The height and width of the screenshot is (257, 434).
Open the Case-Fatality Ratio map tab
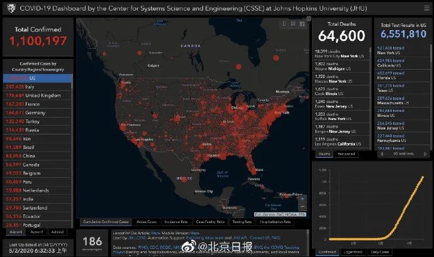pyautogui.click(x=210, y=222)
